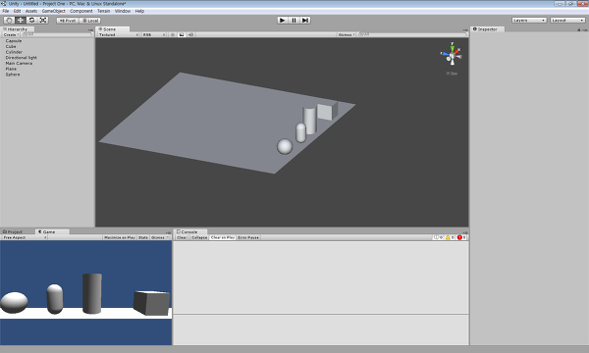Screen dimensions: 589x353
Task: Switch to the Scene tab
Action: [x=112, y=29]
